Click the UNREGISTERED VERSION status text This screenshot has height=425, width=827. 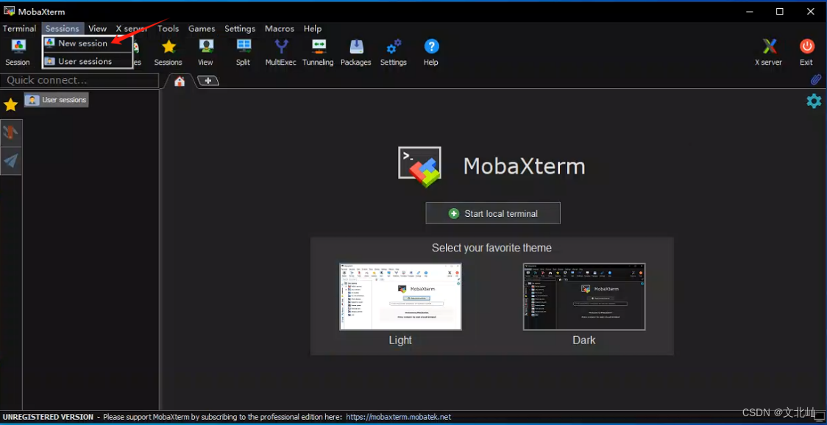48,417
